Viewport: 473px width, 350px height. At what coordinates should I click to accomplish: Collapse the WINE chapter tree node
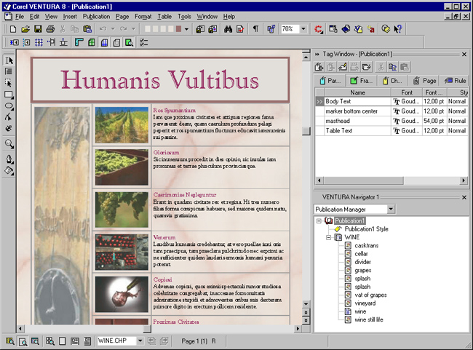coord(328,237)
